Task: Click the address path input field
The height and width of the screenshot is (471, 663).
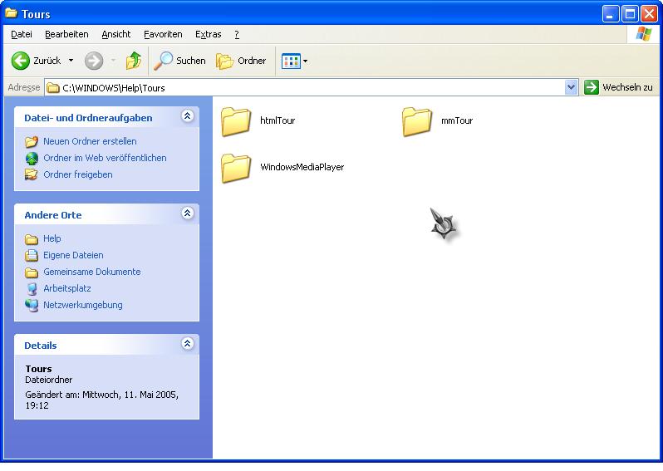Action: click(x=307, y=87)
